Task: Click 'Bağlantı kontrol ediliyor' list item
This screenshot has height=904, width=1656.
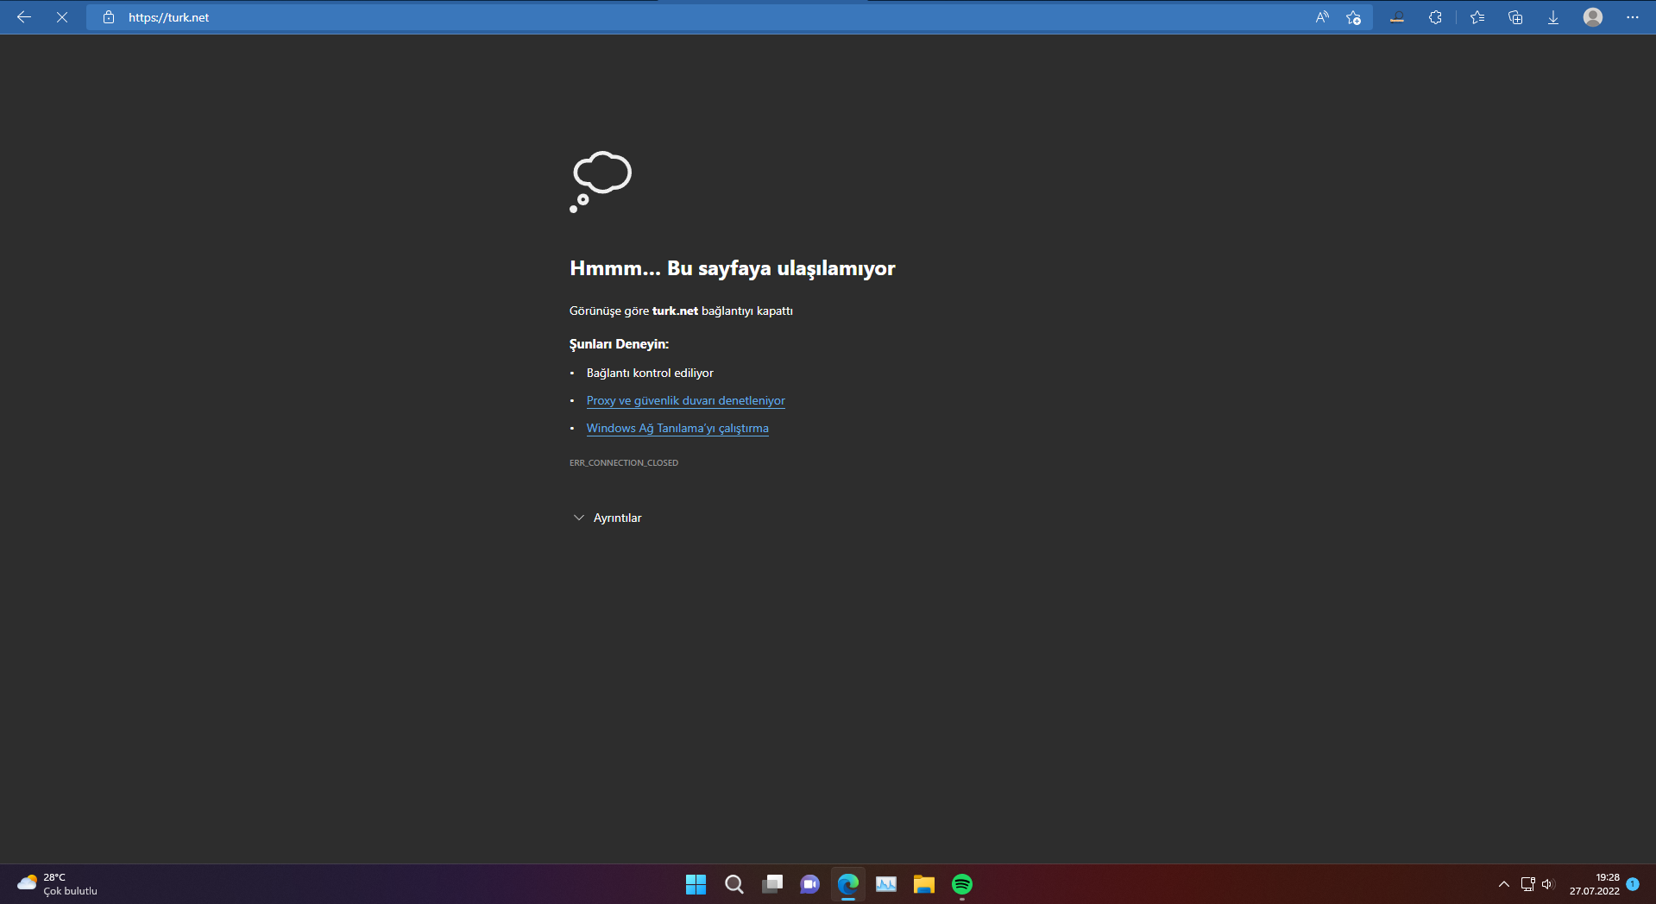Action: 650,373
